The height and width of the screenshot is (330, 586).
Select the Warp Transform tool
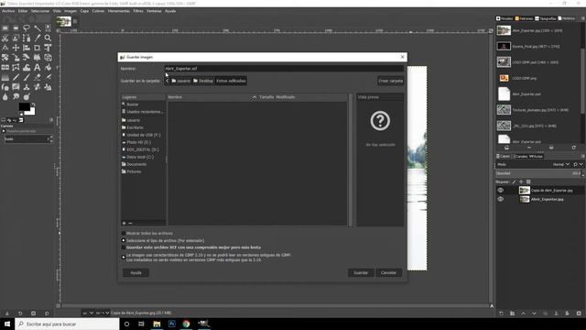tap(27, 68)
